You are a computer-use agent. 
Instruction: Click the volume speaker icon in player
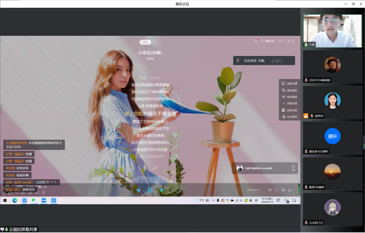tap(270, 190)
